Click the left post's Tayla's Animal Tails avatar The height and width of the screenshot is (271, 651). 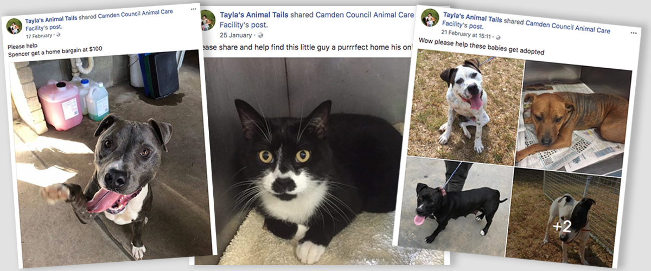point(14,26)
